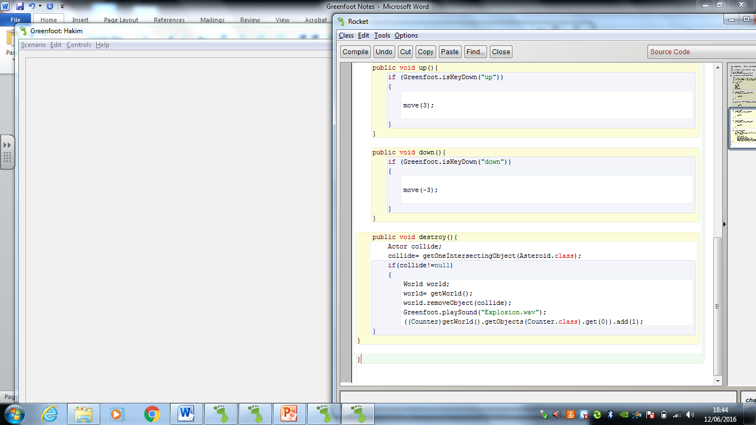The width and height of the screenshot is (756, 425).
Task: Click the Save icon in Word's quick access toolbar
Action: click(x=20, y=6)
